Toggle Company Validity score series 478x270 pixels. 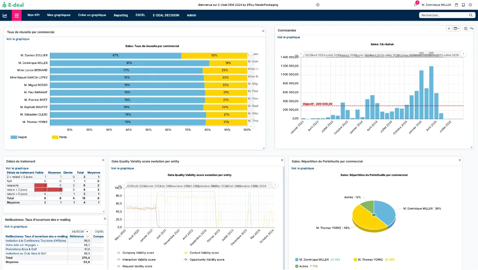click(x=136, y=253)
